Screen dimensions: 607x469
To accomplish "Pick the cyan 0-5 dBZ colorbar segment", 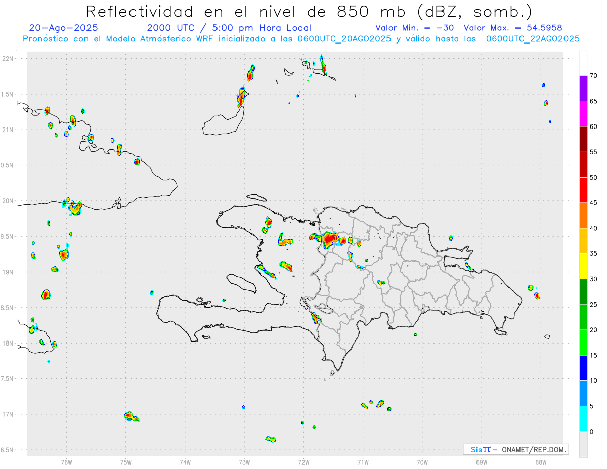I will click(x=583, y=418).
